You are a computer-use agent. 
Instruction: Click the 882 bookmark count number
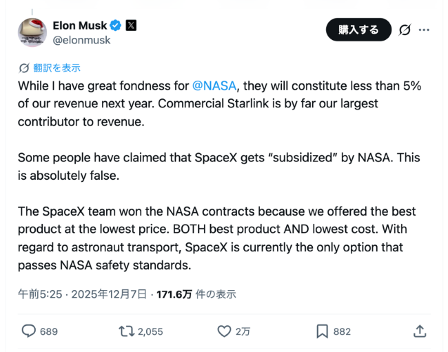coord(342,331)
